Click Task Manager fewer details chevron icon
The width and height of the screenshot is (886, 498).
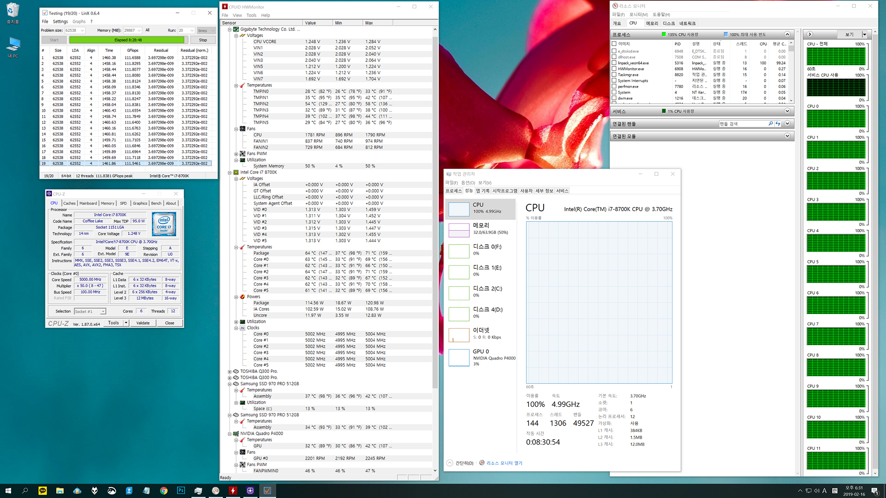(x=450, y=463)
